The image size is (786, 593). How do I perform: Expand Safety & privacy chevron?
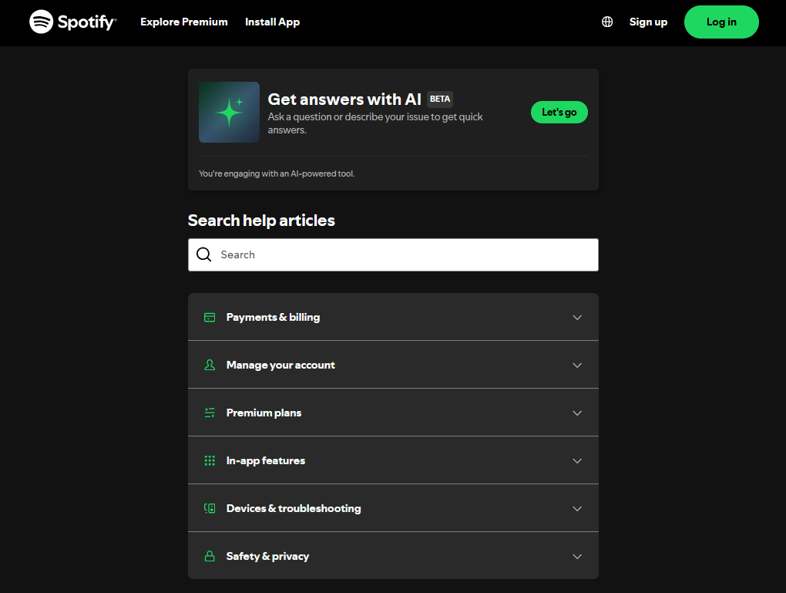577,557
